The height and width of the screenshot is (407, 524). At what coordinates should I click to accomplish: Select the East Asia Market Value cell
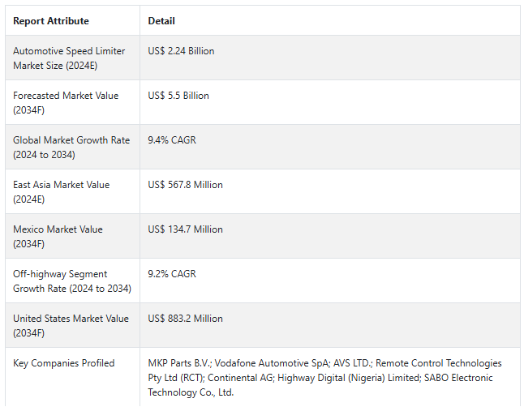point(61,191)
